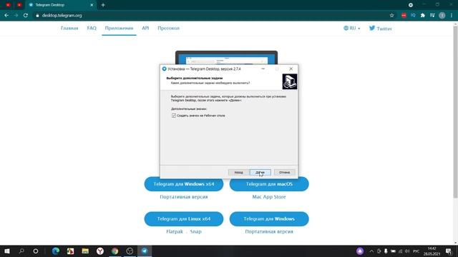Open the purple Alice assistant tray icon
This screenshot has height=257, width=458.
coord(360,251)
